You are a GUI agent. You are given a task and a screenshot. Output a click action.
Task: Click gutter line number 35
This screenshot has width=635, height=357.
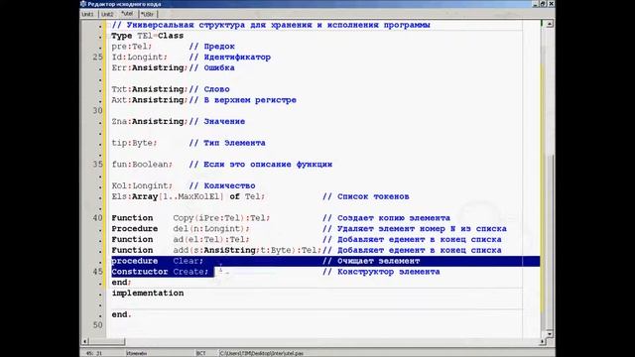click(97, 165)
